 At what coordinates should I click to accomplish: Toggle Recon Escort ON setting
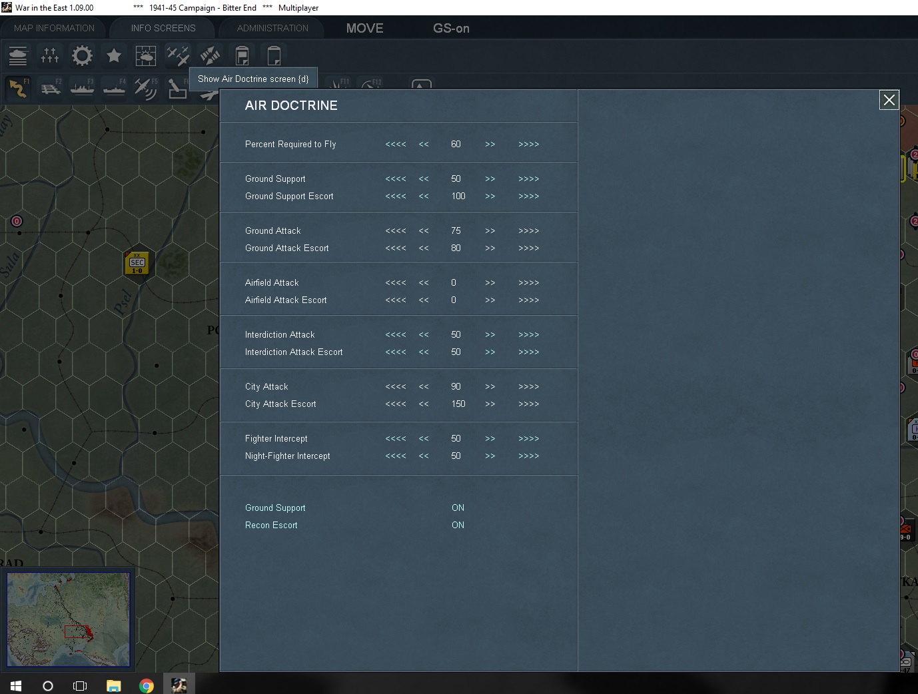458,525
